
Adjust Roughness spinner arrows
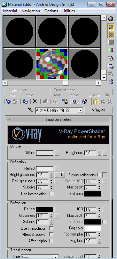pos(99,153)
